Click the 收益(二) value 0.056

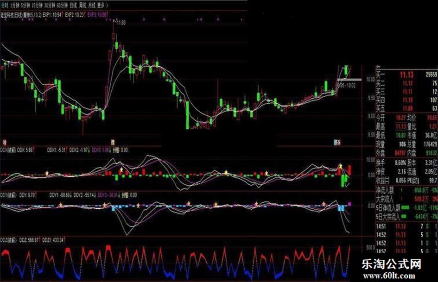(400, 181)
